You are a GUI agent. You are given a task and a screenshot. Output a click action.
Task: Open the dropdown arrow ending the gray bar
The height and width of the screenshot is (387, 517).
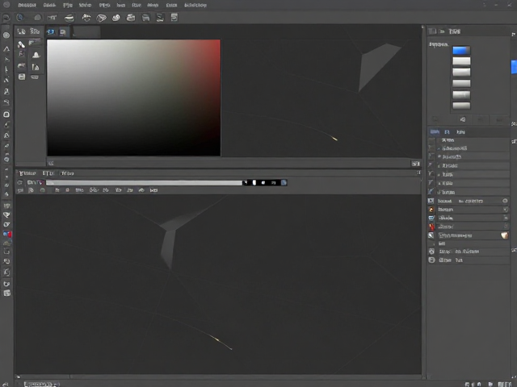coord(246,182)
